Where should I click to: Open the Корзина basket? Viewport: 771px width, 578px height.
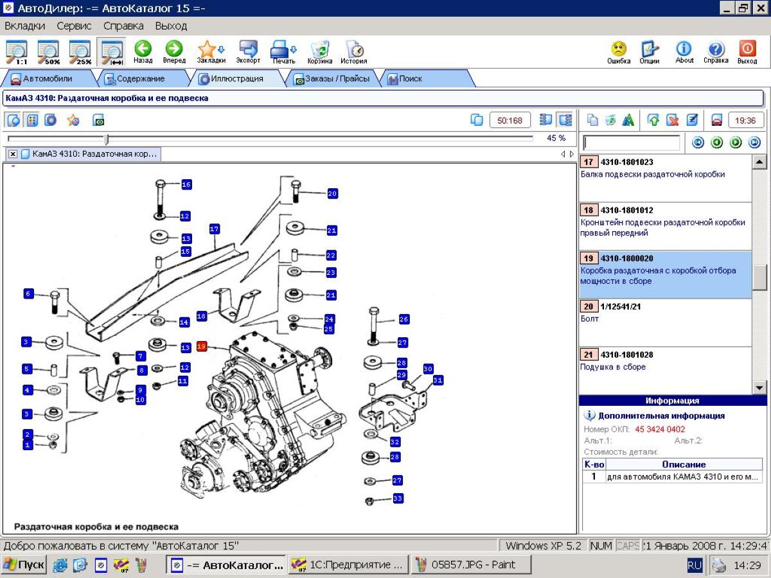(320, 52)
